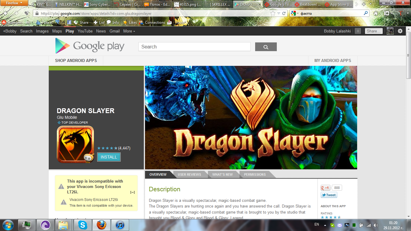Click the Google +1 button
The height and width of the screenshot is (231, 411).
(x=325, y=188)
